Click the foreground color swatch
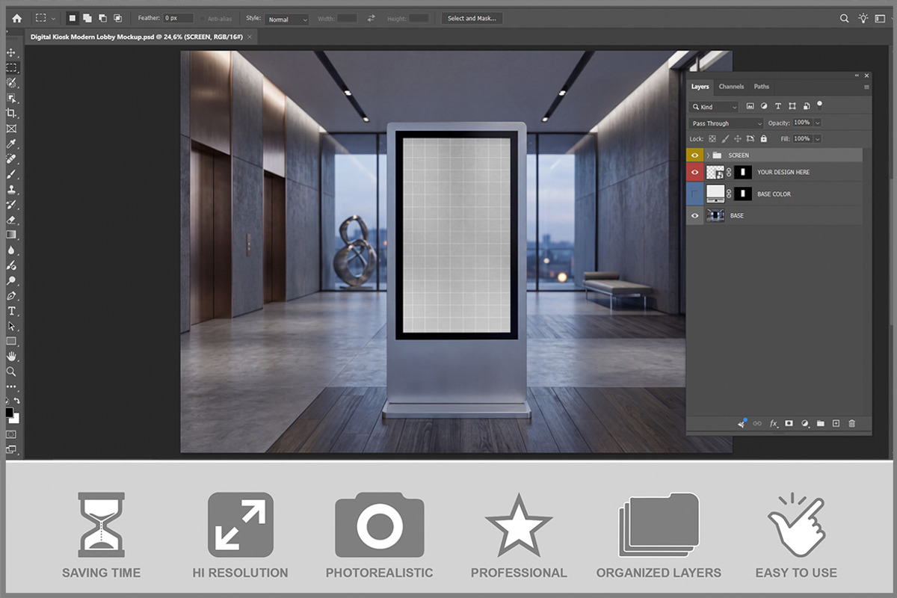Screen dimensions: 897x598 point(9,413)
